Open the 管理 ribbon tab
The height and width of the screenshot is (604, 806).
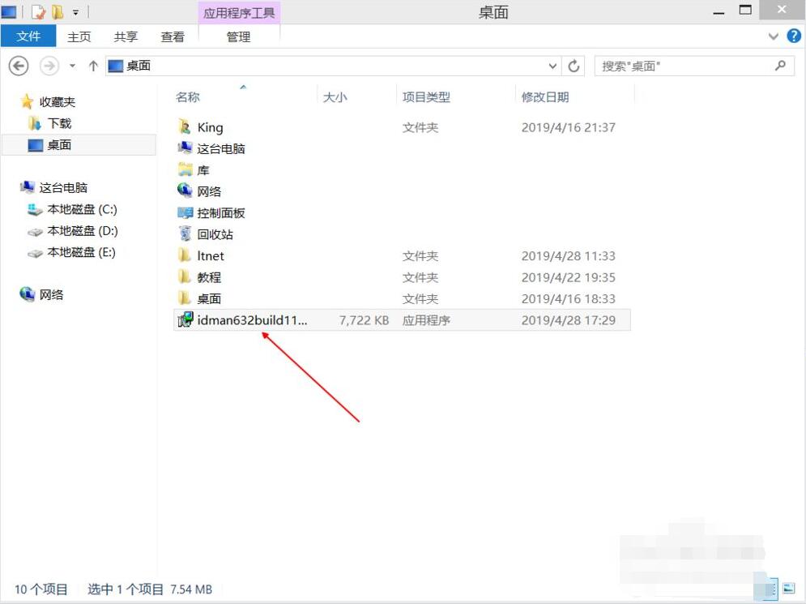click(238, 36)
